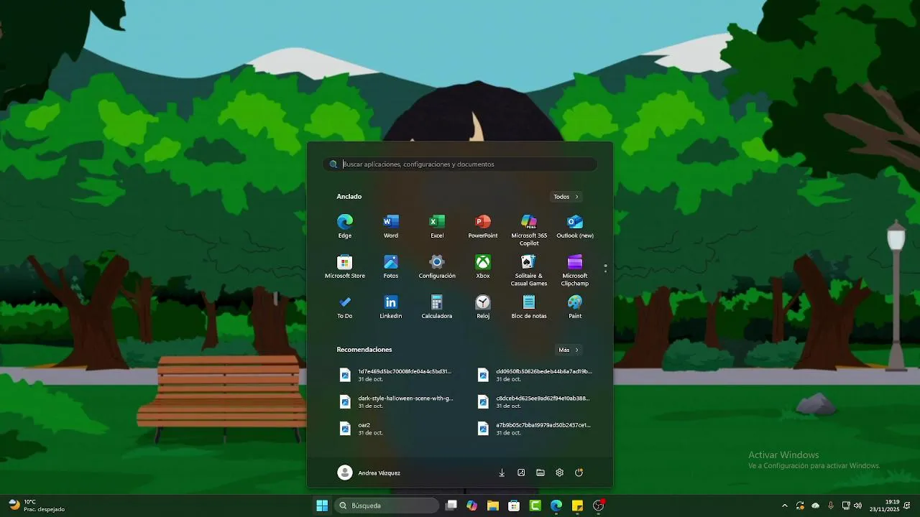Open recommended file 1d7e469d5bc70008fde04a4c5bd31...
Screen dimensions: 920x517
pos(397,375)
